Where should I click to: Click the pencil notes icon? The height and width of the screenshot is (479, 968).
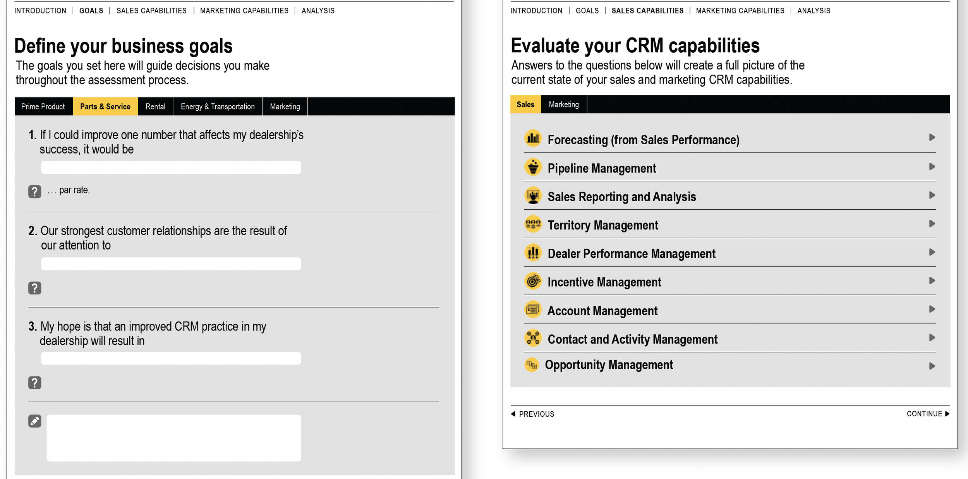(x=34, y=421)
